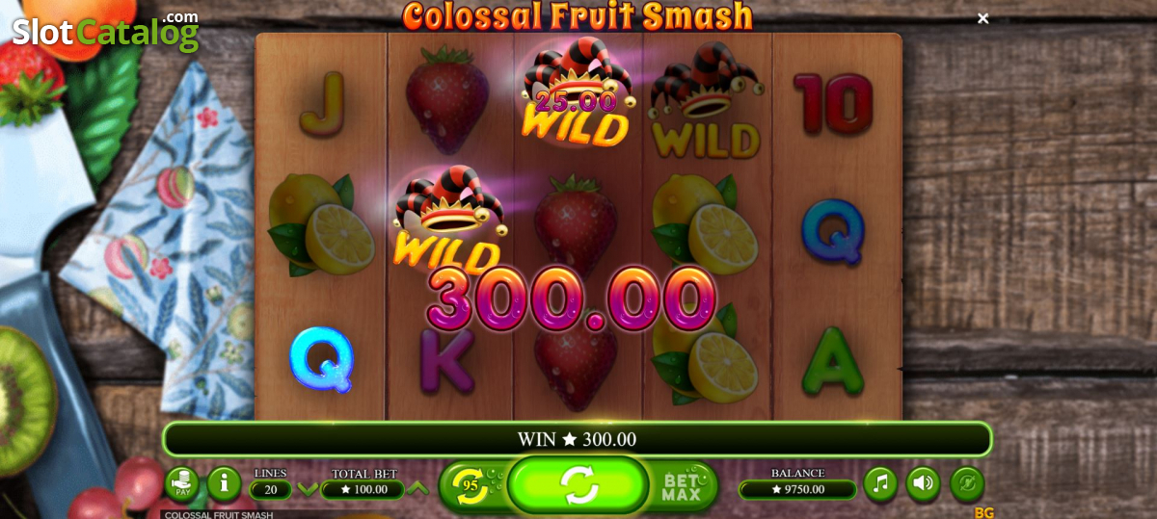This screenshot has width=1157, height=519.
Task: Open the SlotCatalog.com logo link
Action: (105, 32)
